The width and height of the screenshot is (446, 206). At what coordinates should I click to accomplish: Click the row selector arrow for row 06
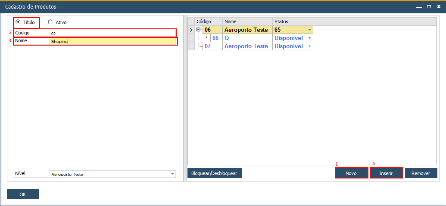tap(191, 30)
